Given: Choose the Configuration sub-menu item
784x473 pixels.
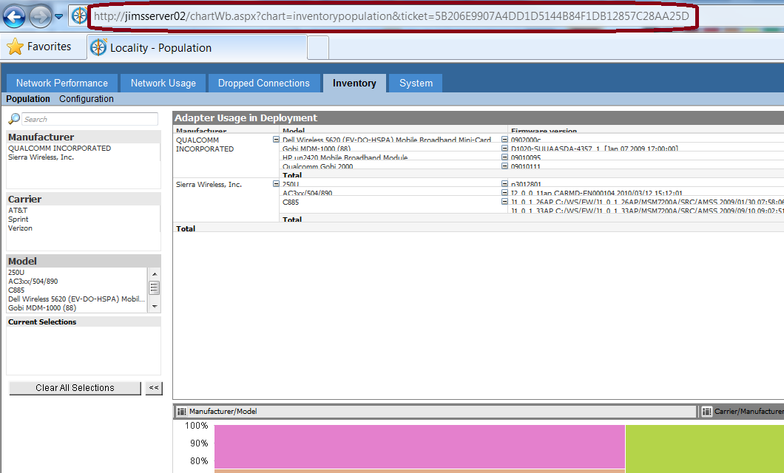Looking at the screenshot, I should tap(87, 99).
